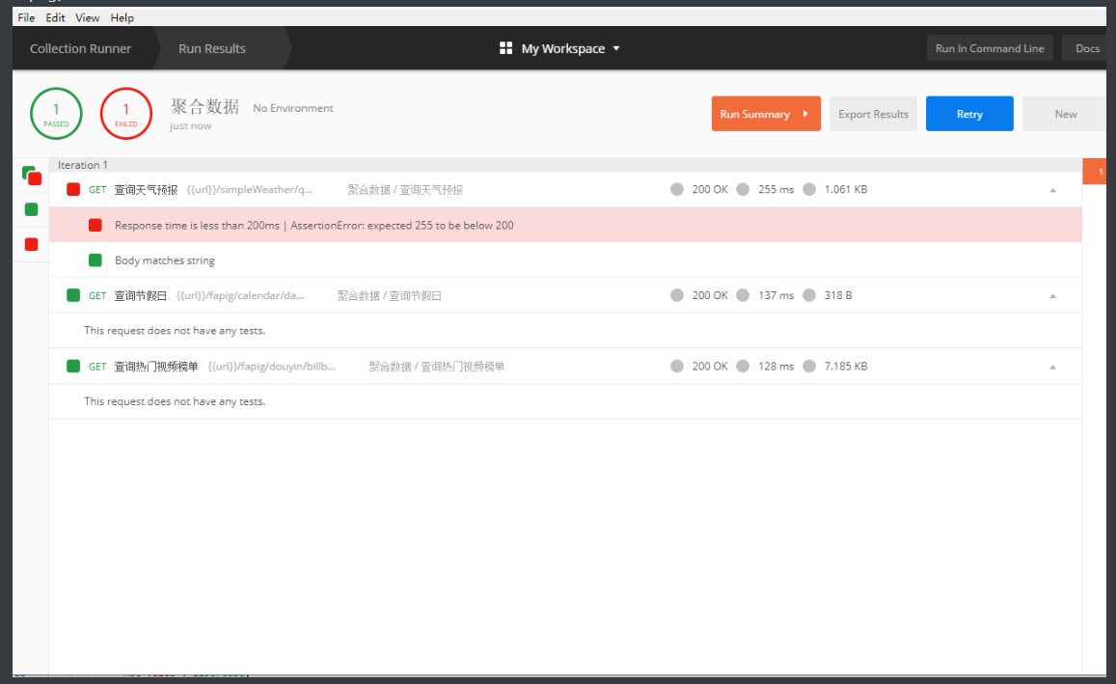Click the 137 ms response time

pyautogui.click(x=776, y=295)
